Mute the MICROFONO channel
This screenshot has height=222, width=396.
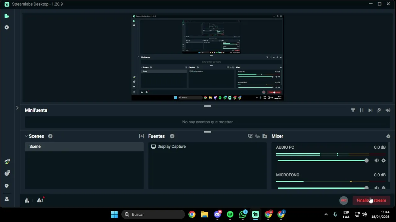(x=377, y=188)
